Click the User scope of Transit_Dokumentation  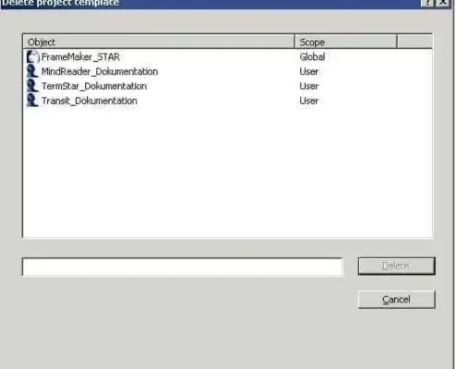pyautogui.click(x=309, y=101)
